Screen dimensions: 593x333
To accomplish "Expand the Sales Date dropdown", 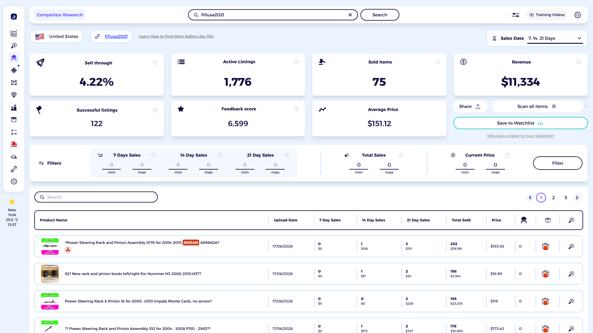I will point(555,38).
